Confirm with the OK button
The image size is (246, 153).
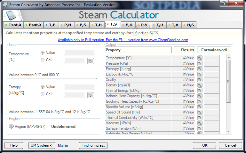point(205,145)
